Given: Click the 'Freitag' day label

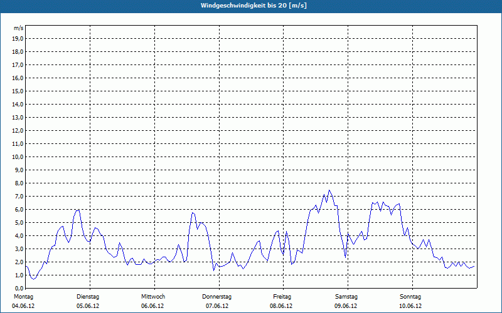Looking at the screenshot, I should 282,297.
